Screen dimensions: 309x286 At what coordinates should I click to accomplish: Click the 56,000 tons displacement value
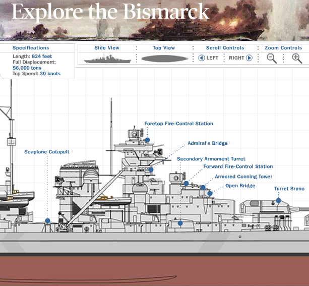(x=27, y=68)
